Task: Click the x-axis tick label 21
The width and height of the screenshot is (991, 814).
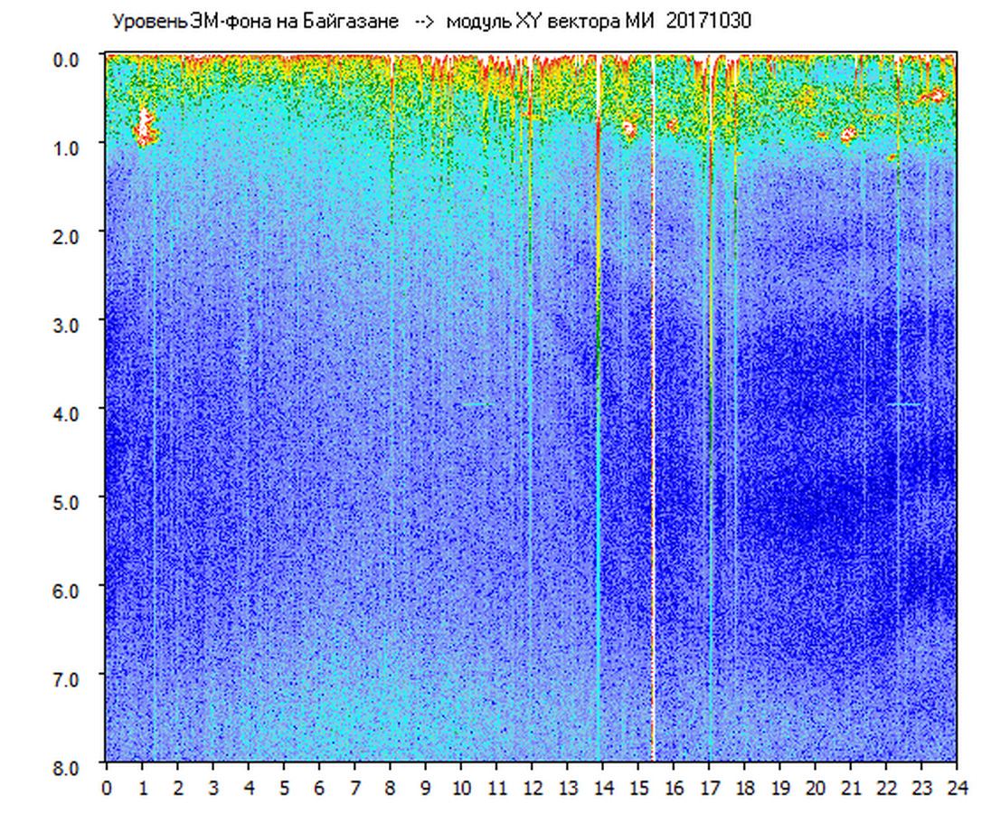Action: (x=851, y=788)
